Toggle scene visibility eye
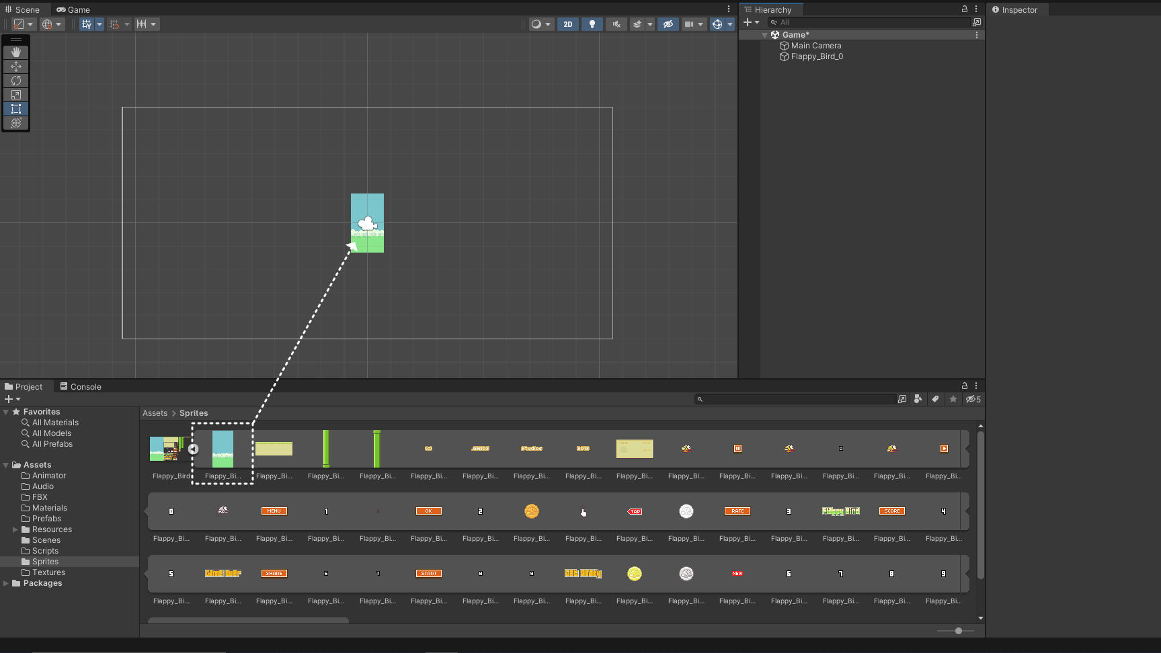 click(x=668, y=24)
